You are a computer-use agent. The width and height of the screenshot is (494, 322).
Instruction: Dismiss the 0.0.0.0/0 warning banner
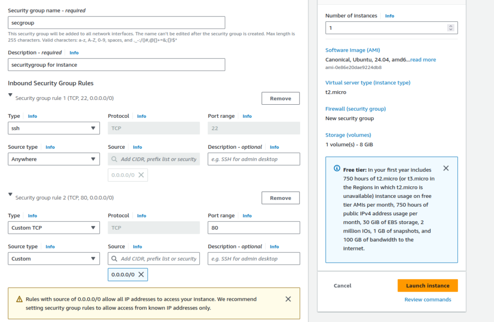pyautogui.click(x=288, y=299)
